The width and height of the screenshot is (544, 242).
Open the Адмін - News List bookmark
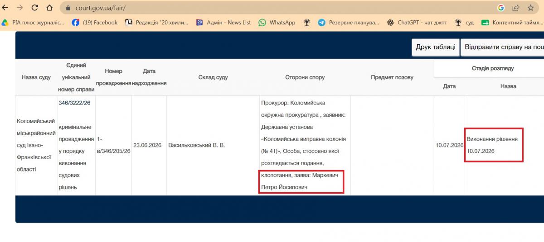tap(223, 23)
